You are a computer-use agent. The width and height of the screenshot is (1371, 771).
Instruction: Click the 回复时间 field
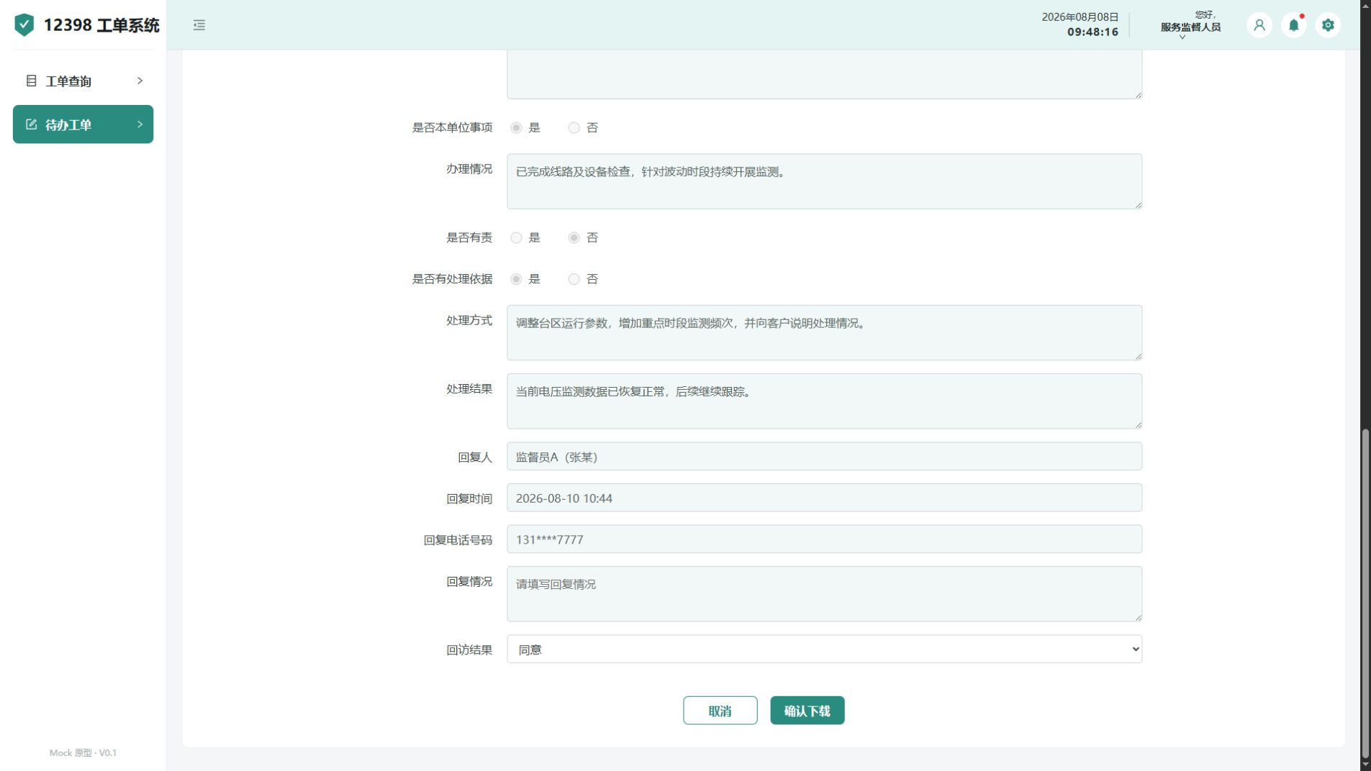pyautogui.click(x=824, y=498)
